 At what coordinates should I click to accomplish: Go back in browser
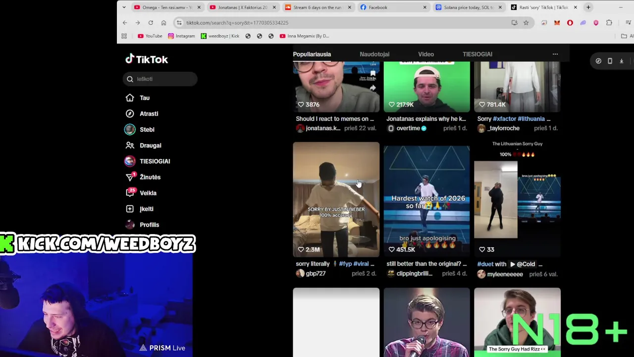[x=125, y=23]
